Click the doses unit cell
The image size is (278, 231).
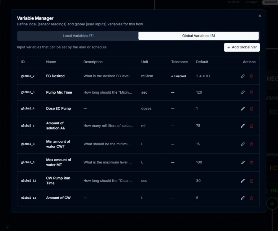[x=146, y=108]
